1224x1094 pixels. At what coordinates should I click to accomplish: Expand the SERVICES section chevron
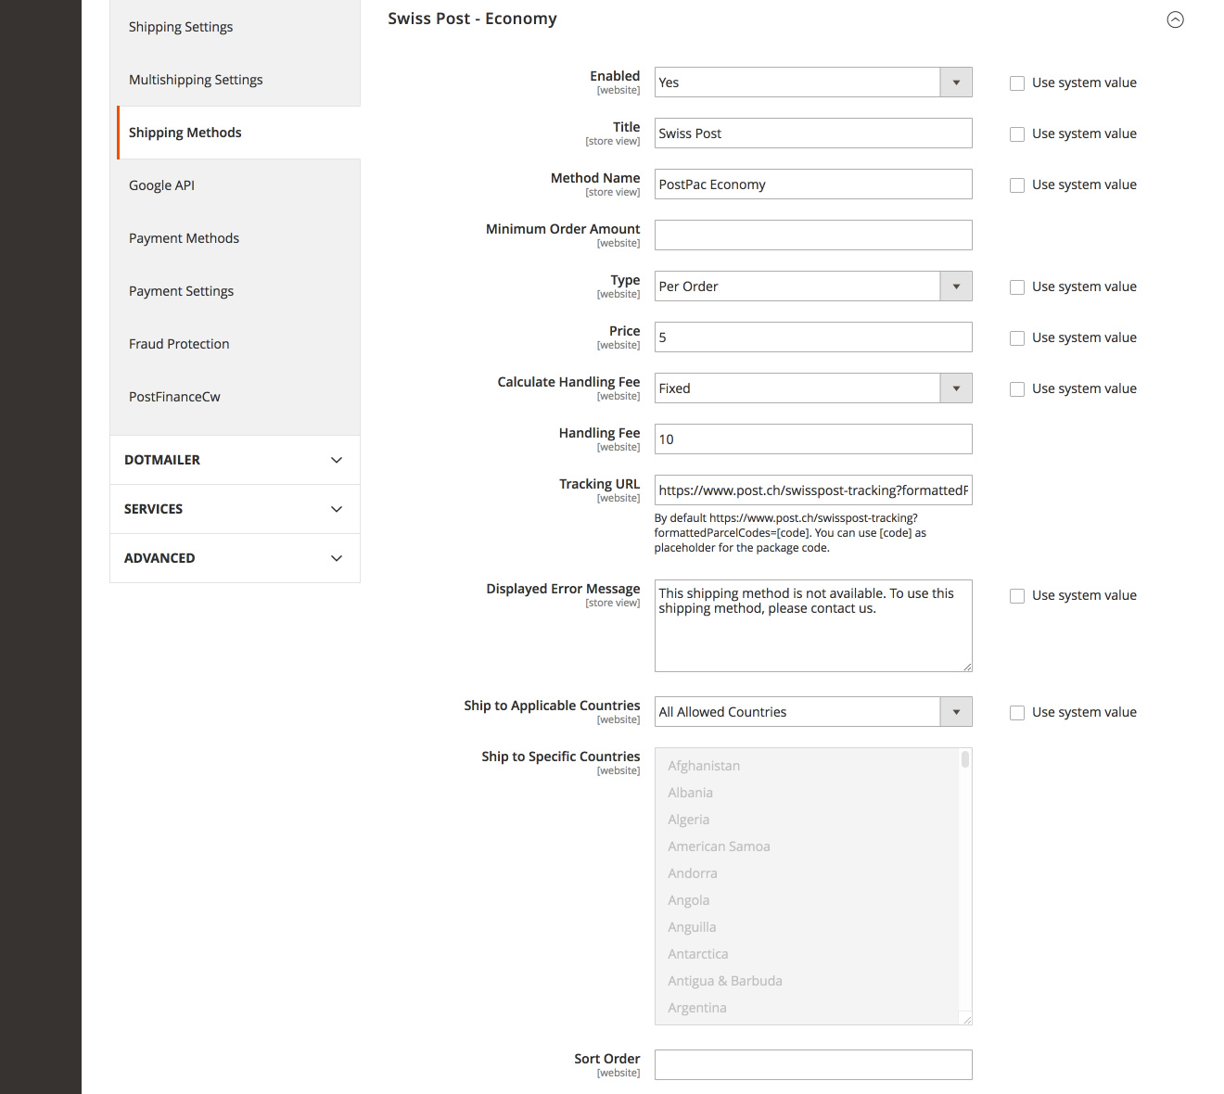point(337,509)
